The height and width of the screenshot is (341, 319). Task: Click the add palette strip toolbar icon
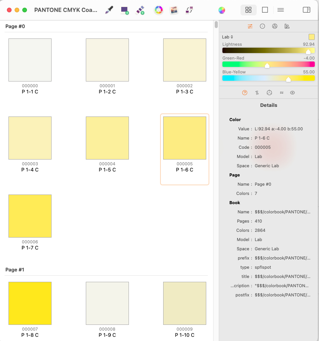(140, 10)
